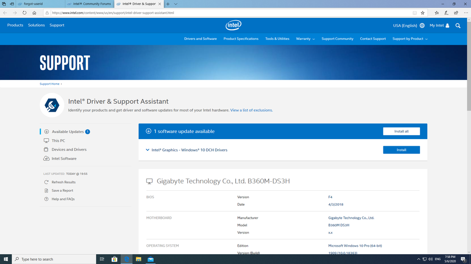The width and height of the screenshot is (471, 264).
Task: Open Windows Start menu
Action: point(6,259)
